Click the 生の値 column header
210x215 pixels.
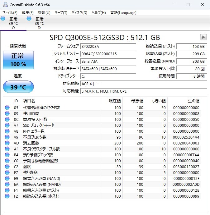pyautogui.click(x=193, y=101)
